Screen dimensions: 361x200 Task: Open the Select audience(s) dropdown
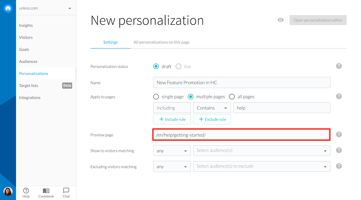(261, 151)
